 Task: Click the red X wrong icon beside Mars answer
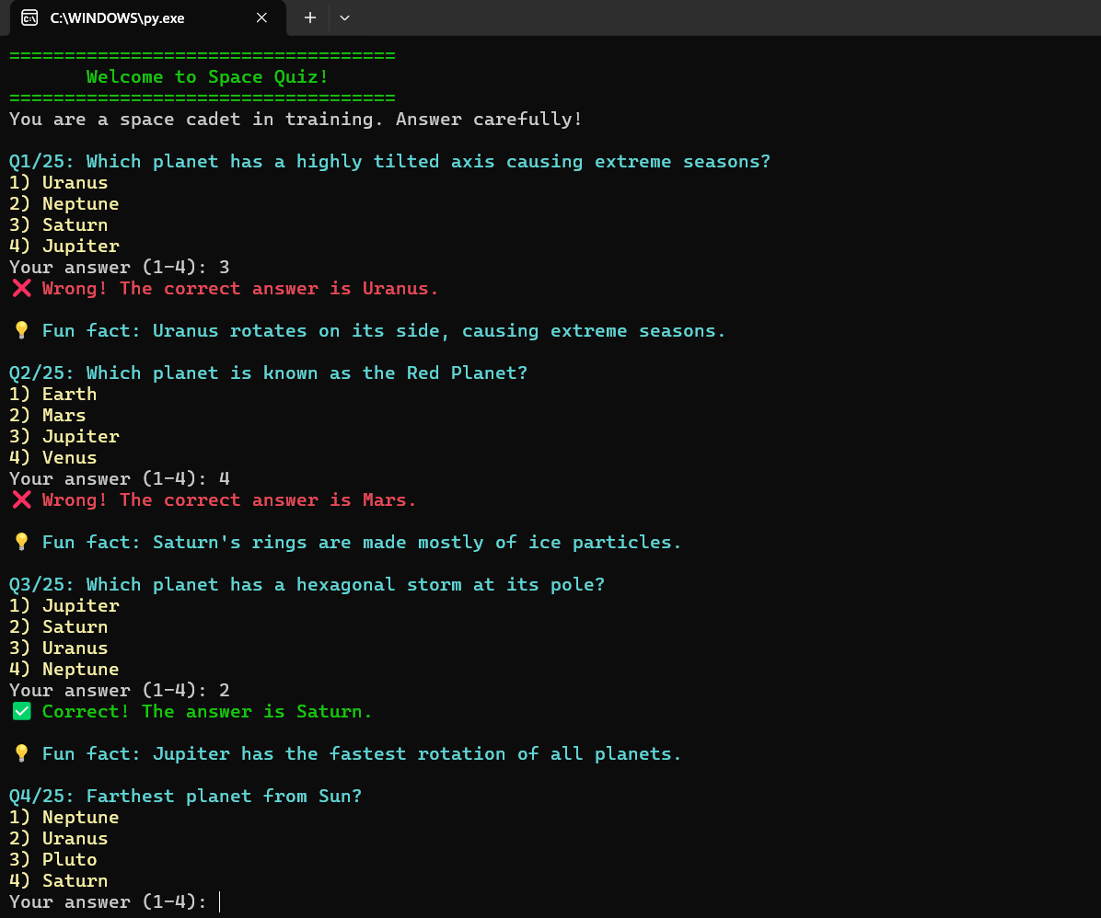[x=22, y=499]
